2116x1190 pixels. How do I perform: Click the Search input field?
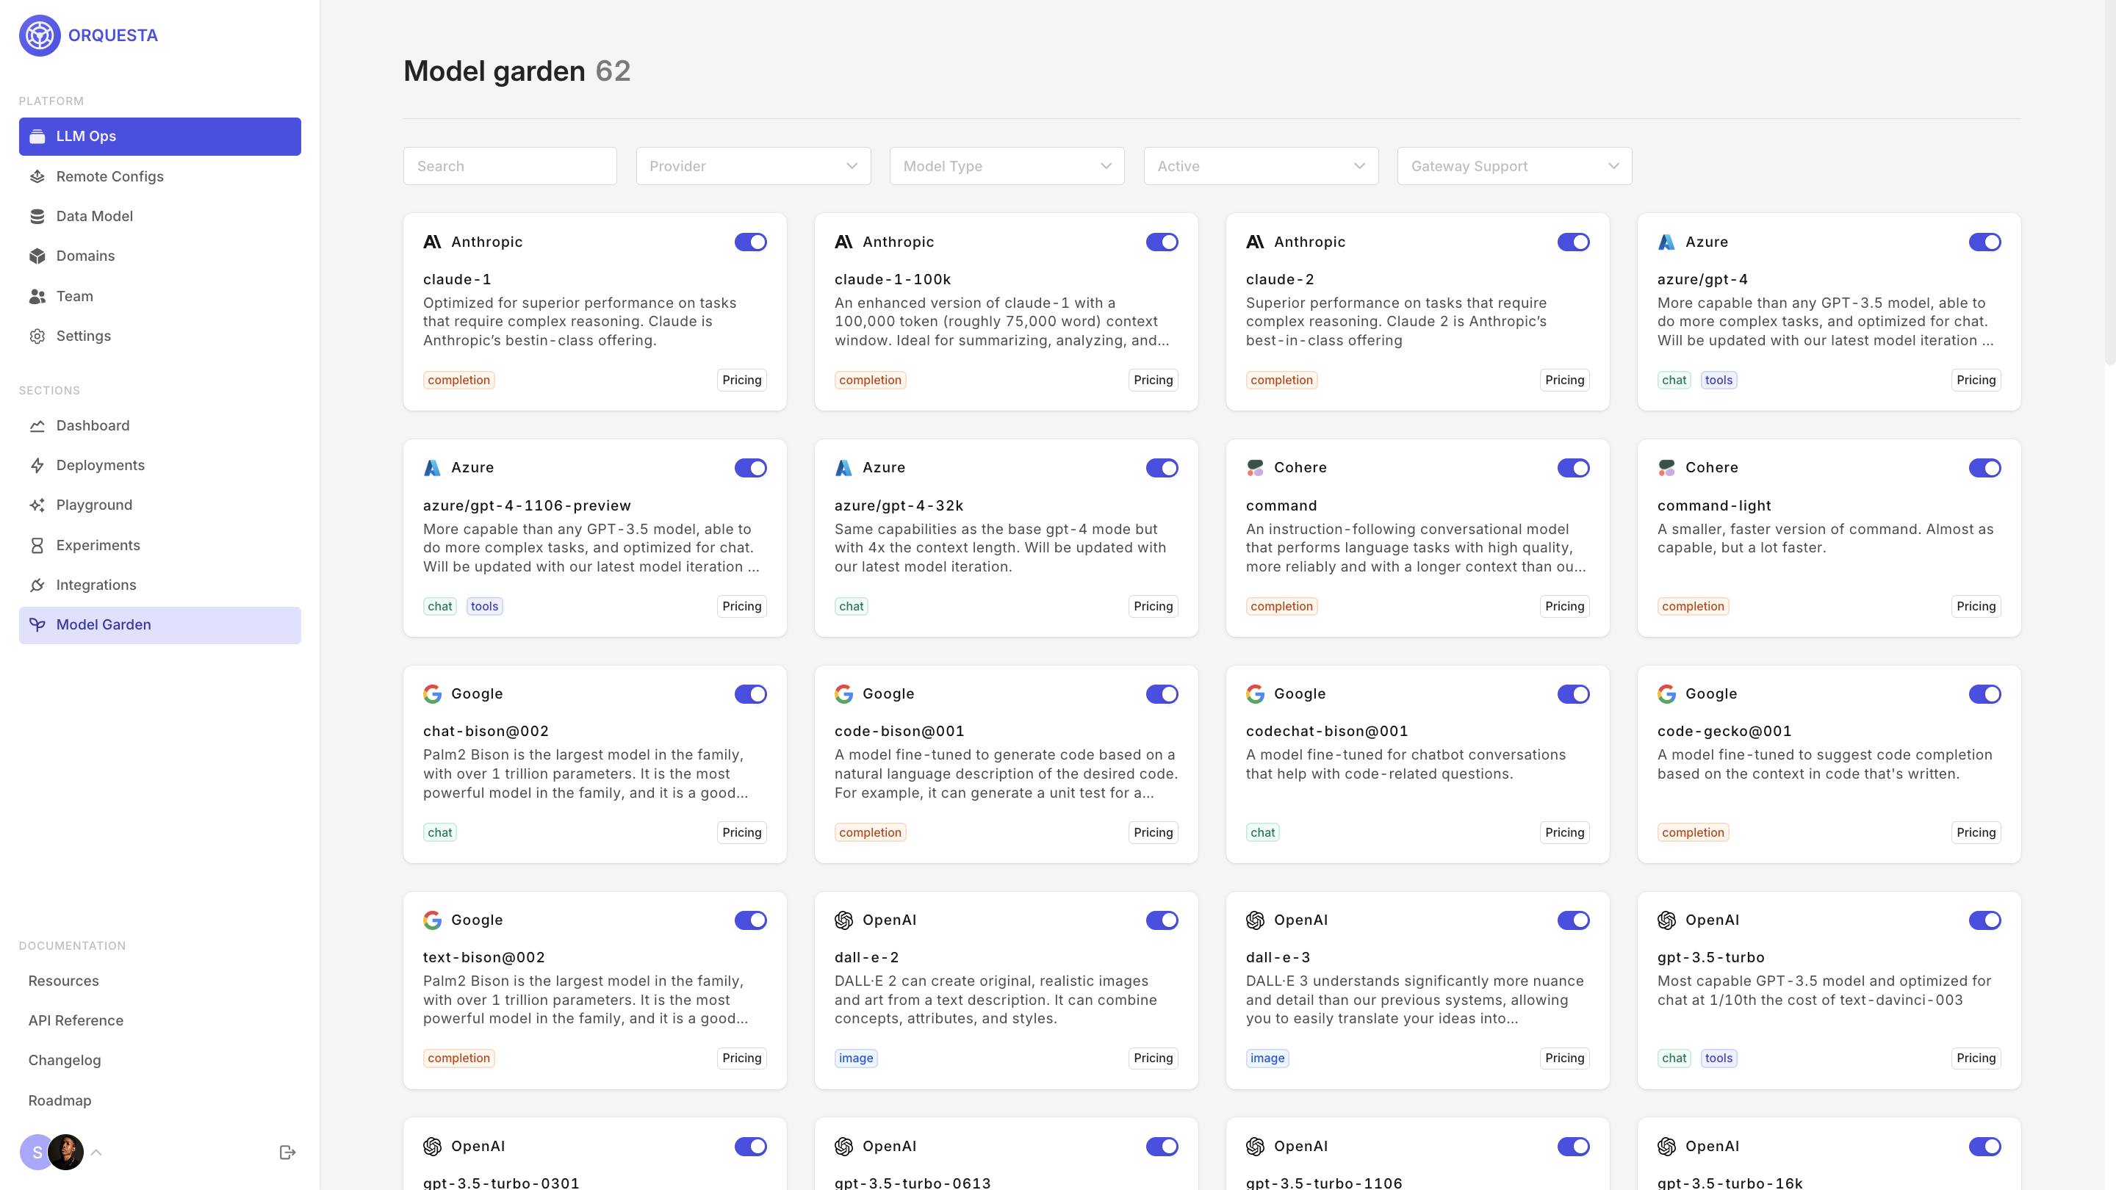coord(509,166)
